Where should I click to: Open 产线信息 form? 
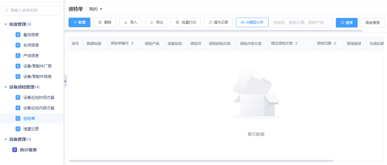coord(31,56)
